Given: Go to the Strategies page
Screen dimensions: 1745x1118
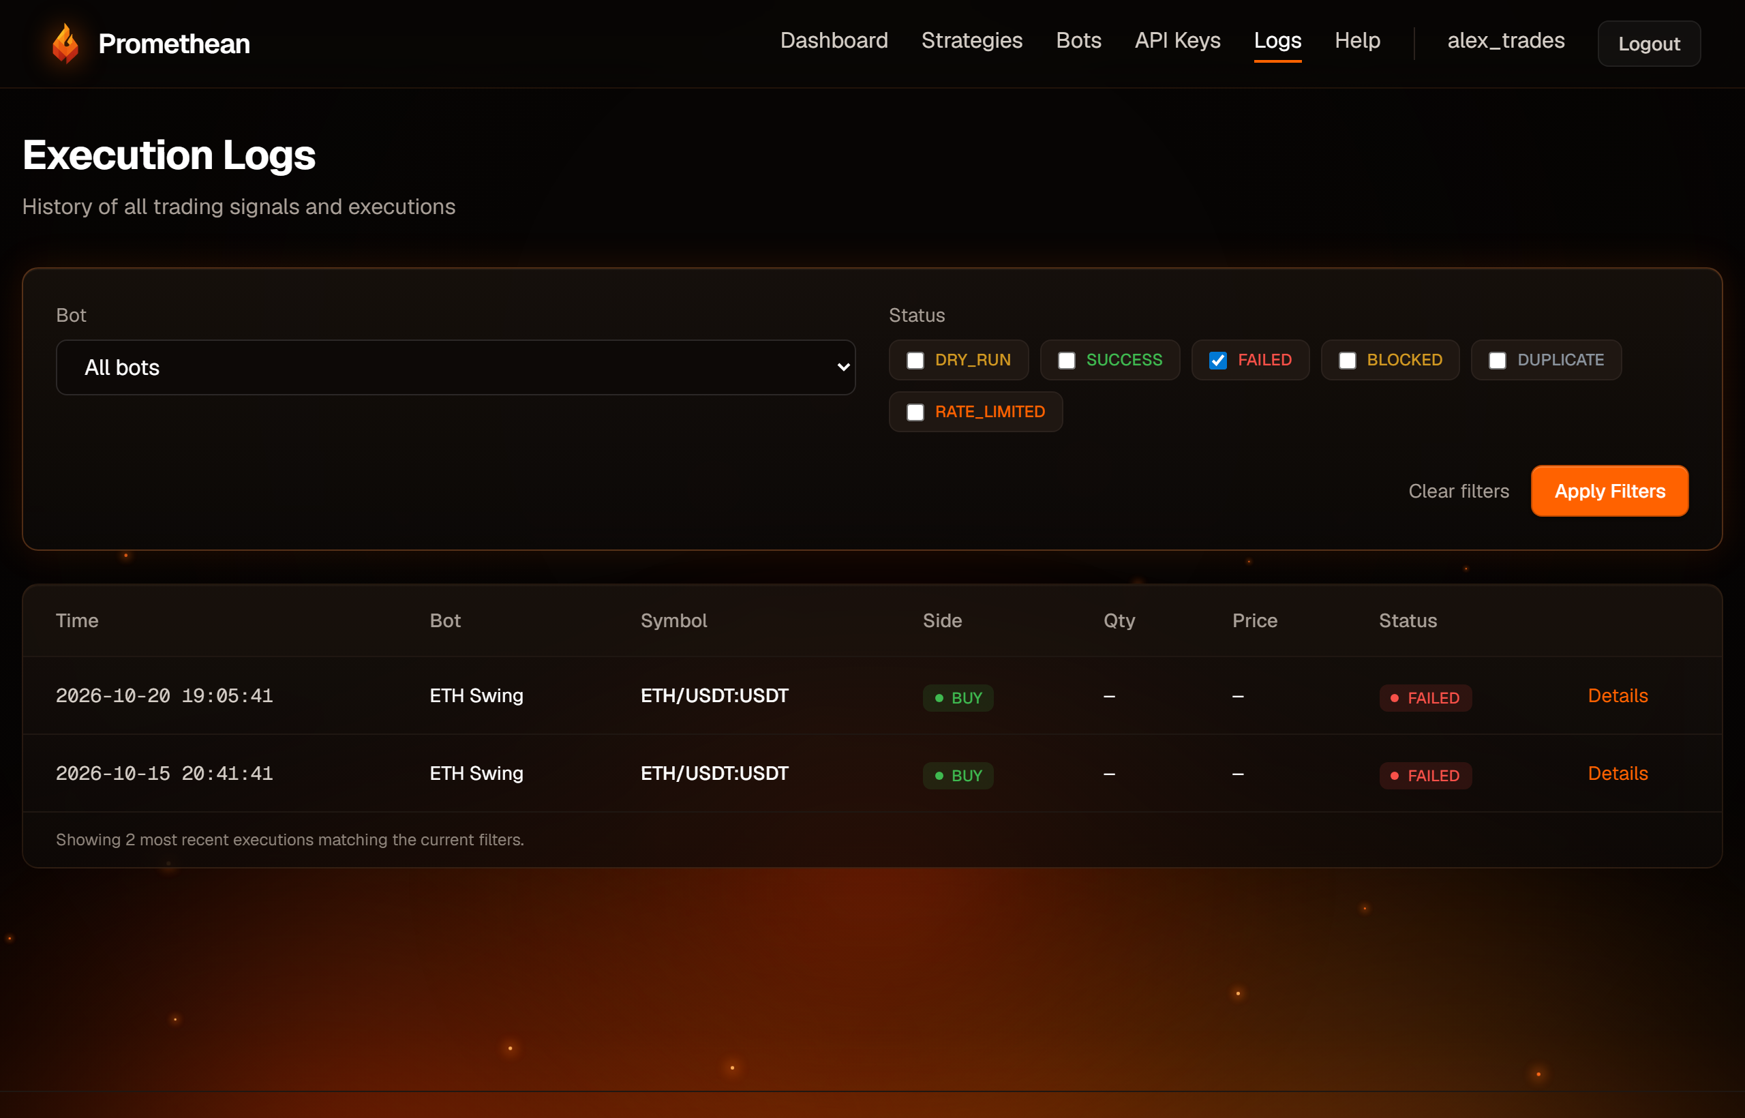Looking at the screenshot, I should [972, 41].
